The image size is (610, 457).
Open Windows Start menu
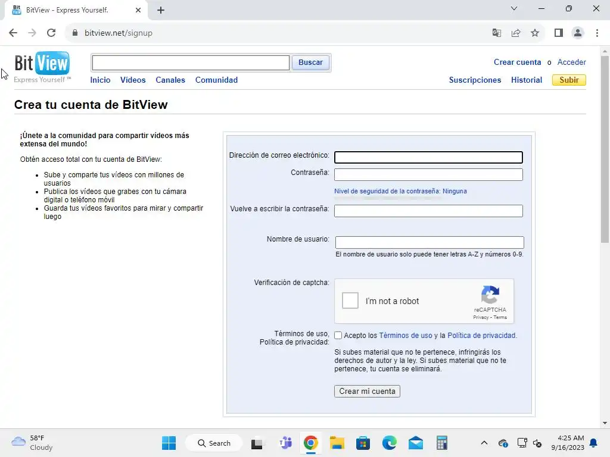coord(169,443)
